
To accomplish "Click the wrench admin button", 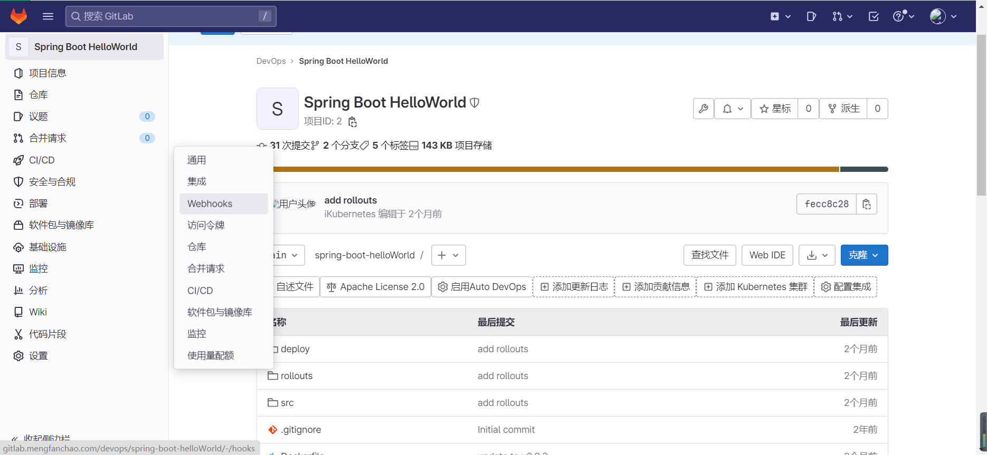I will 704,109.
